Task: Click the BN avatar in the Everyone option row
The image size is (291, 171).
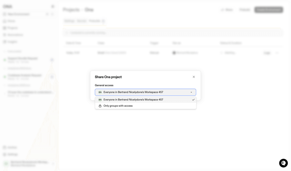Action: click(x=100, y=100)
